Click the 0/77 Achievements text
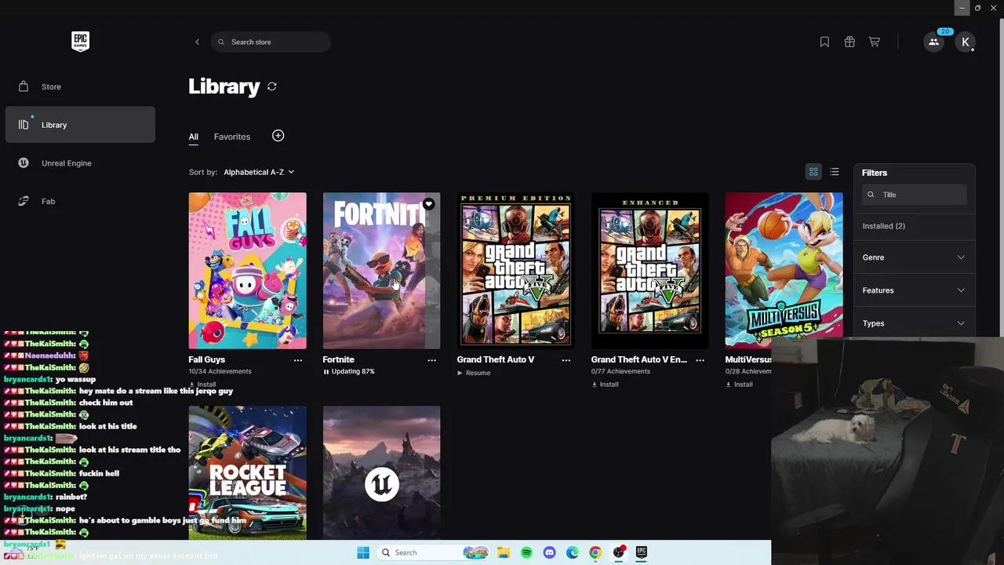 point(621,371)
